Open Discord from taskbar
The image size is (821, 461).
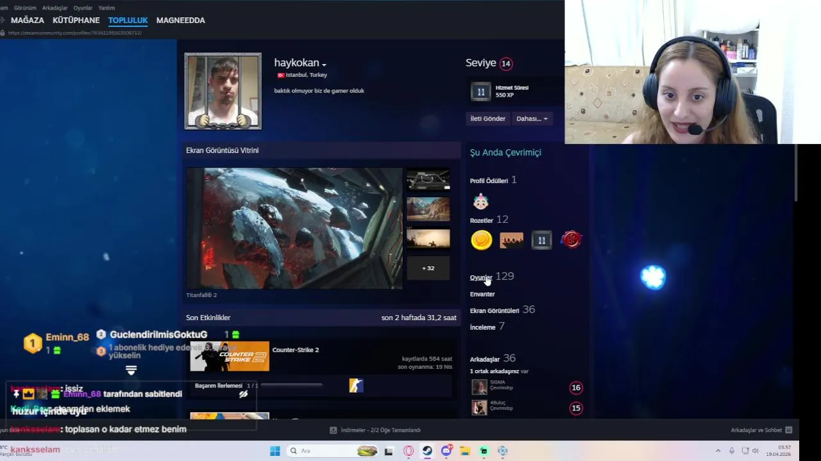pyautogui.click(x=446, y=451)
